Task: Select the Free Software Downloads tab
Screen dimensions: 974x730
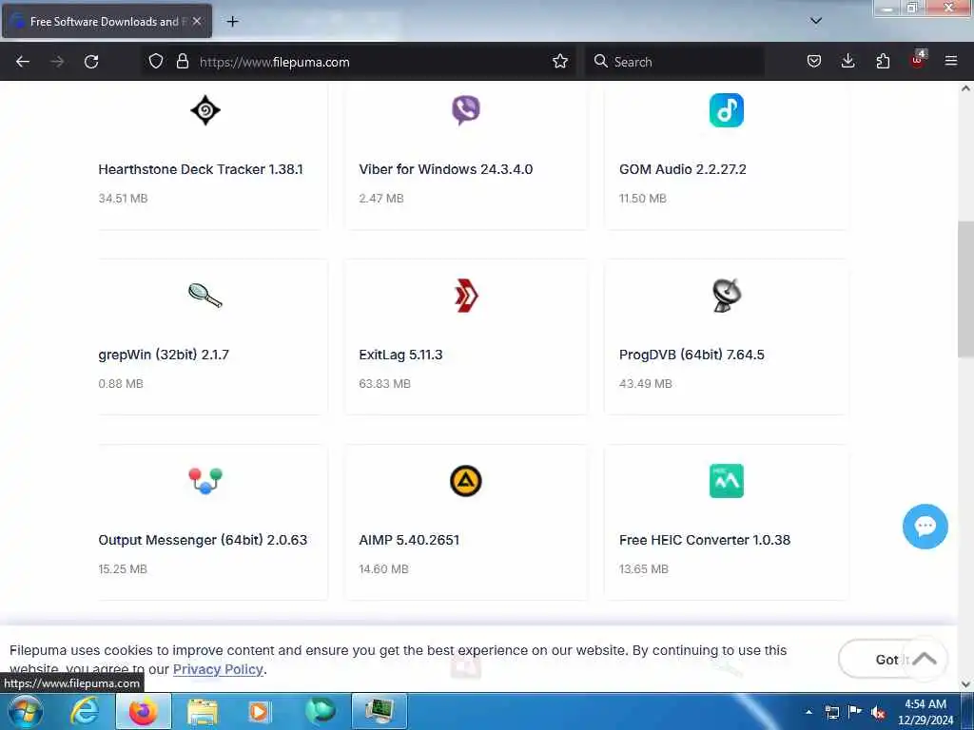Action: pyautogui.click(x=107, y=22)
